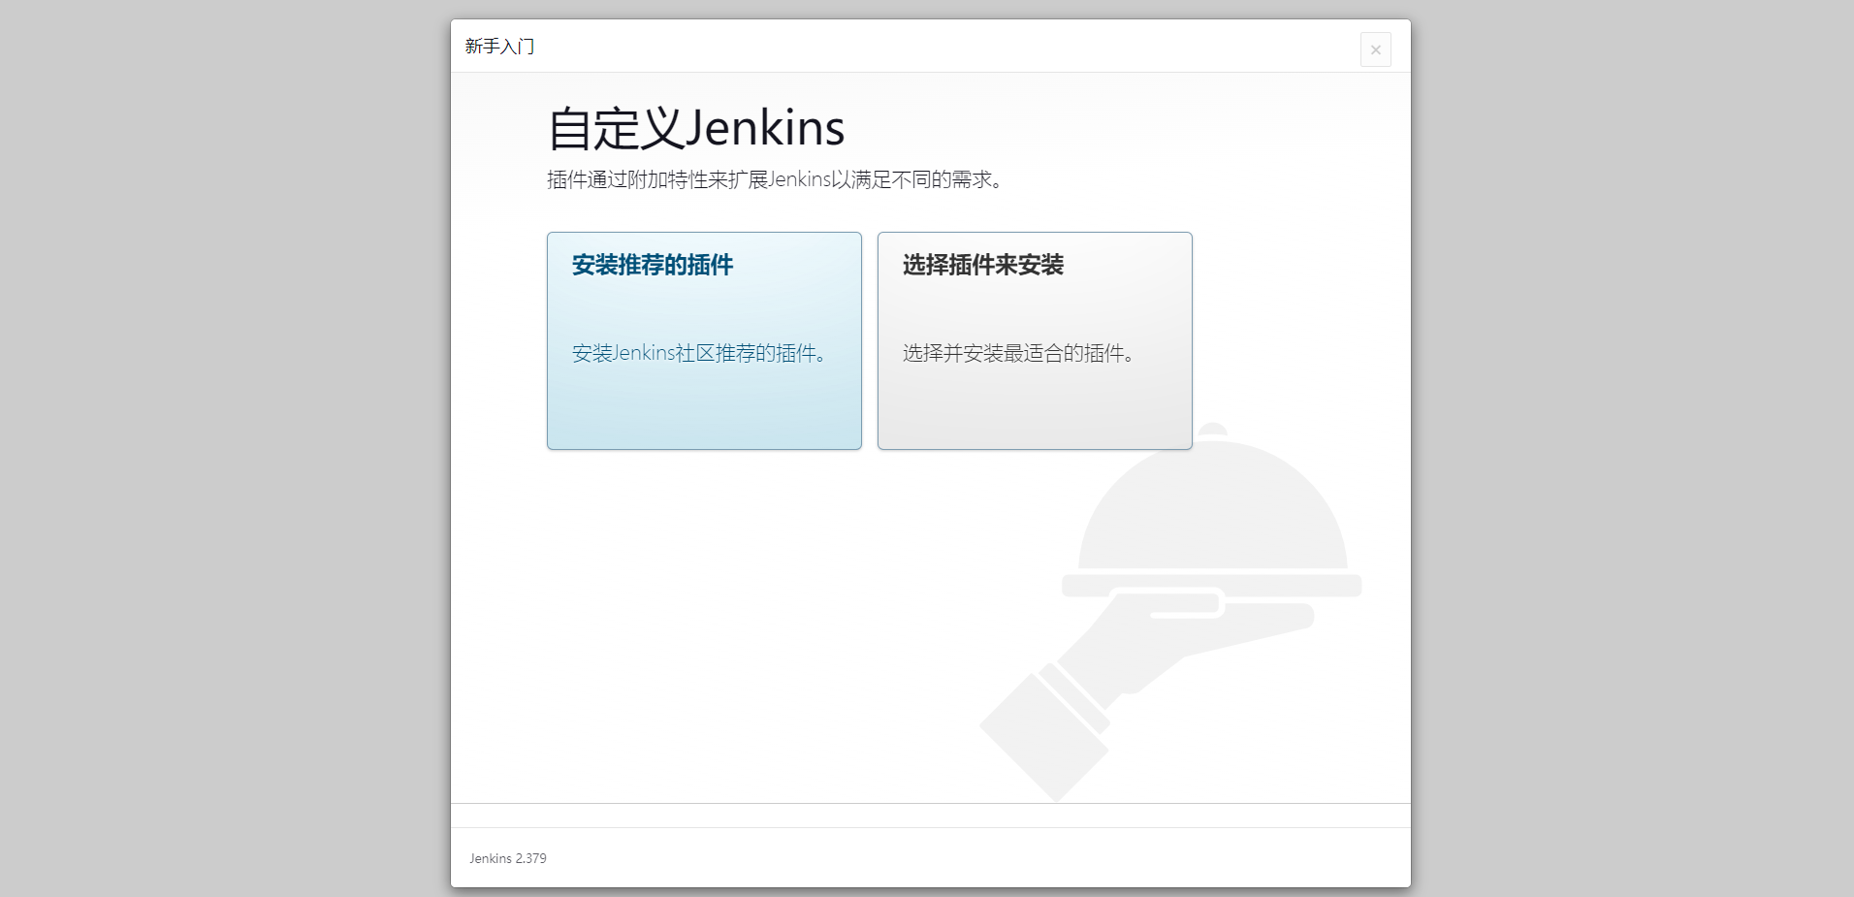Choose the 安装推荐的插件 option card
Viewport: 1854px width, 897px height.
point(704,340)
